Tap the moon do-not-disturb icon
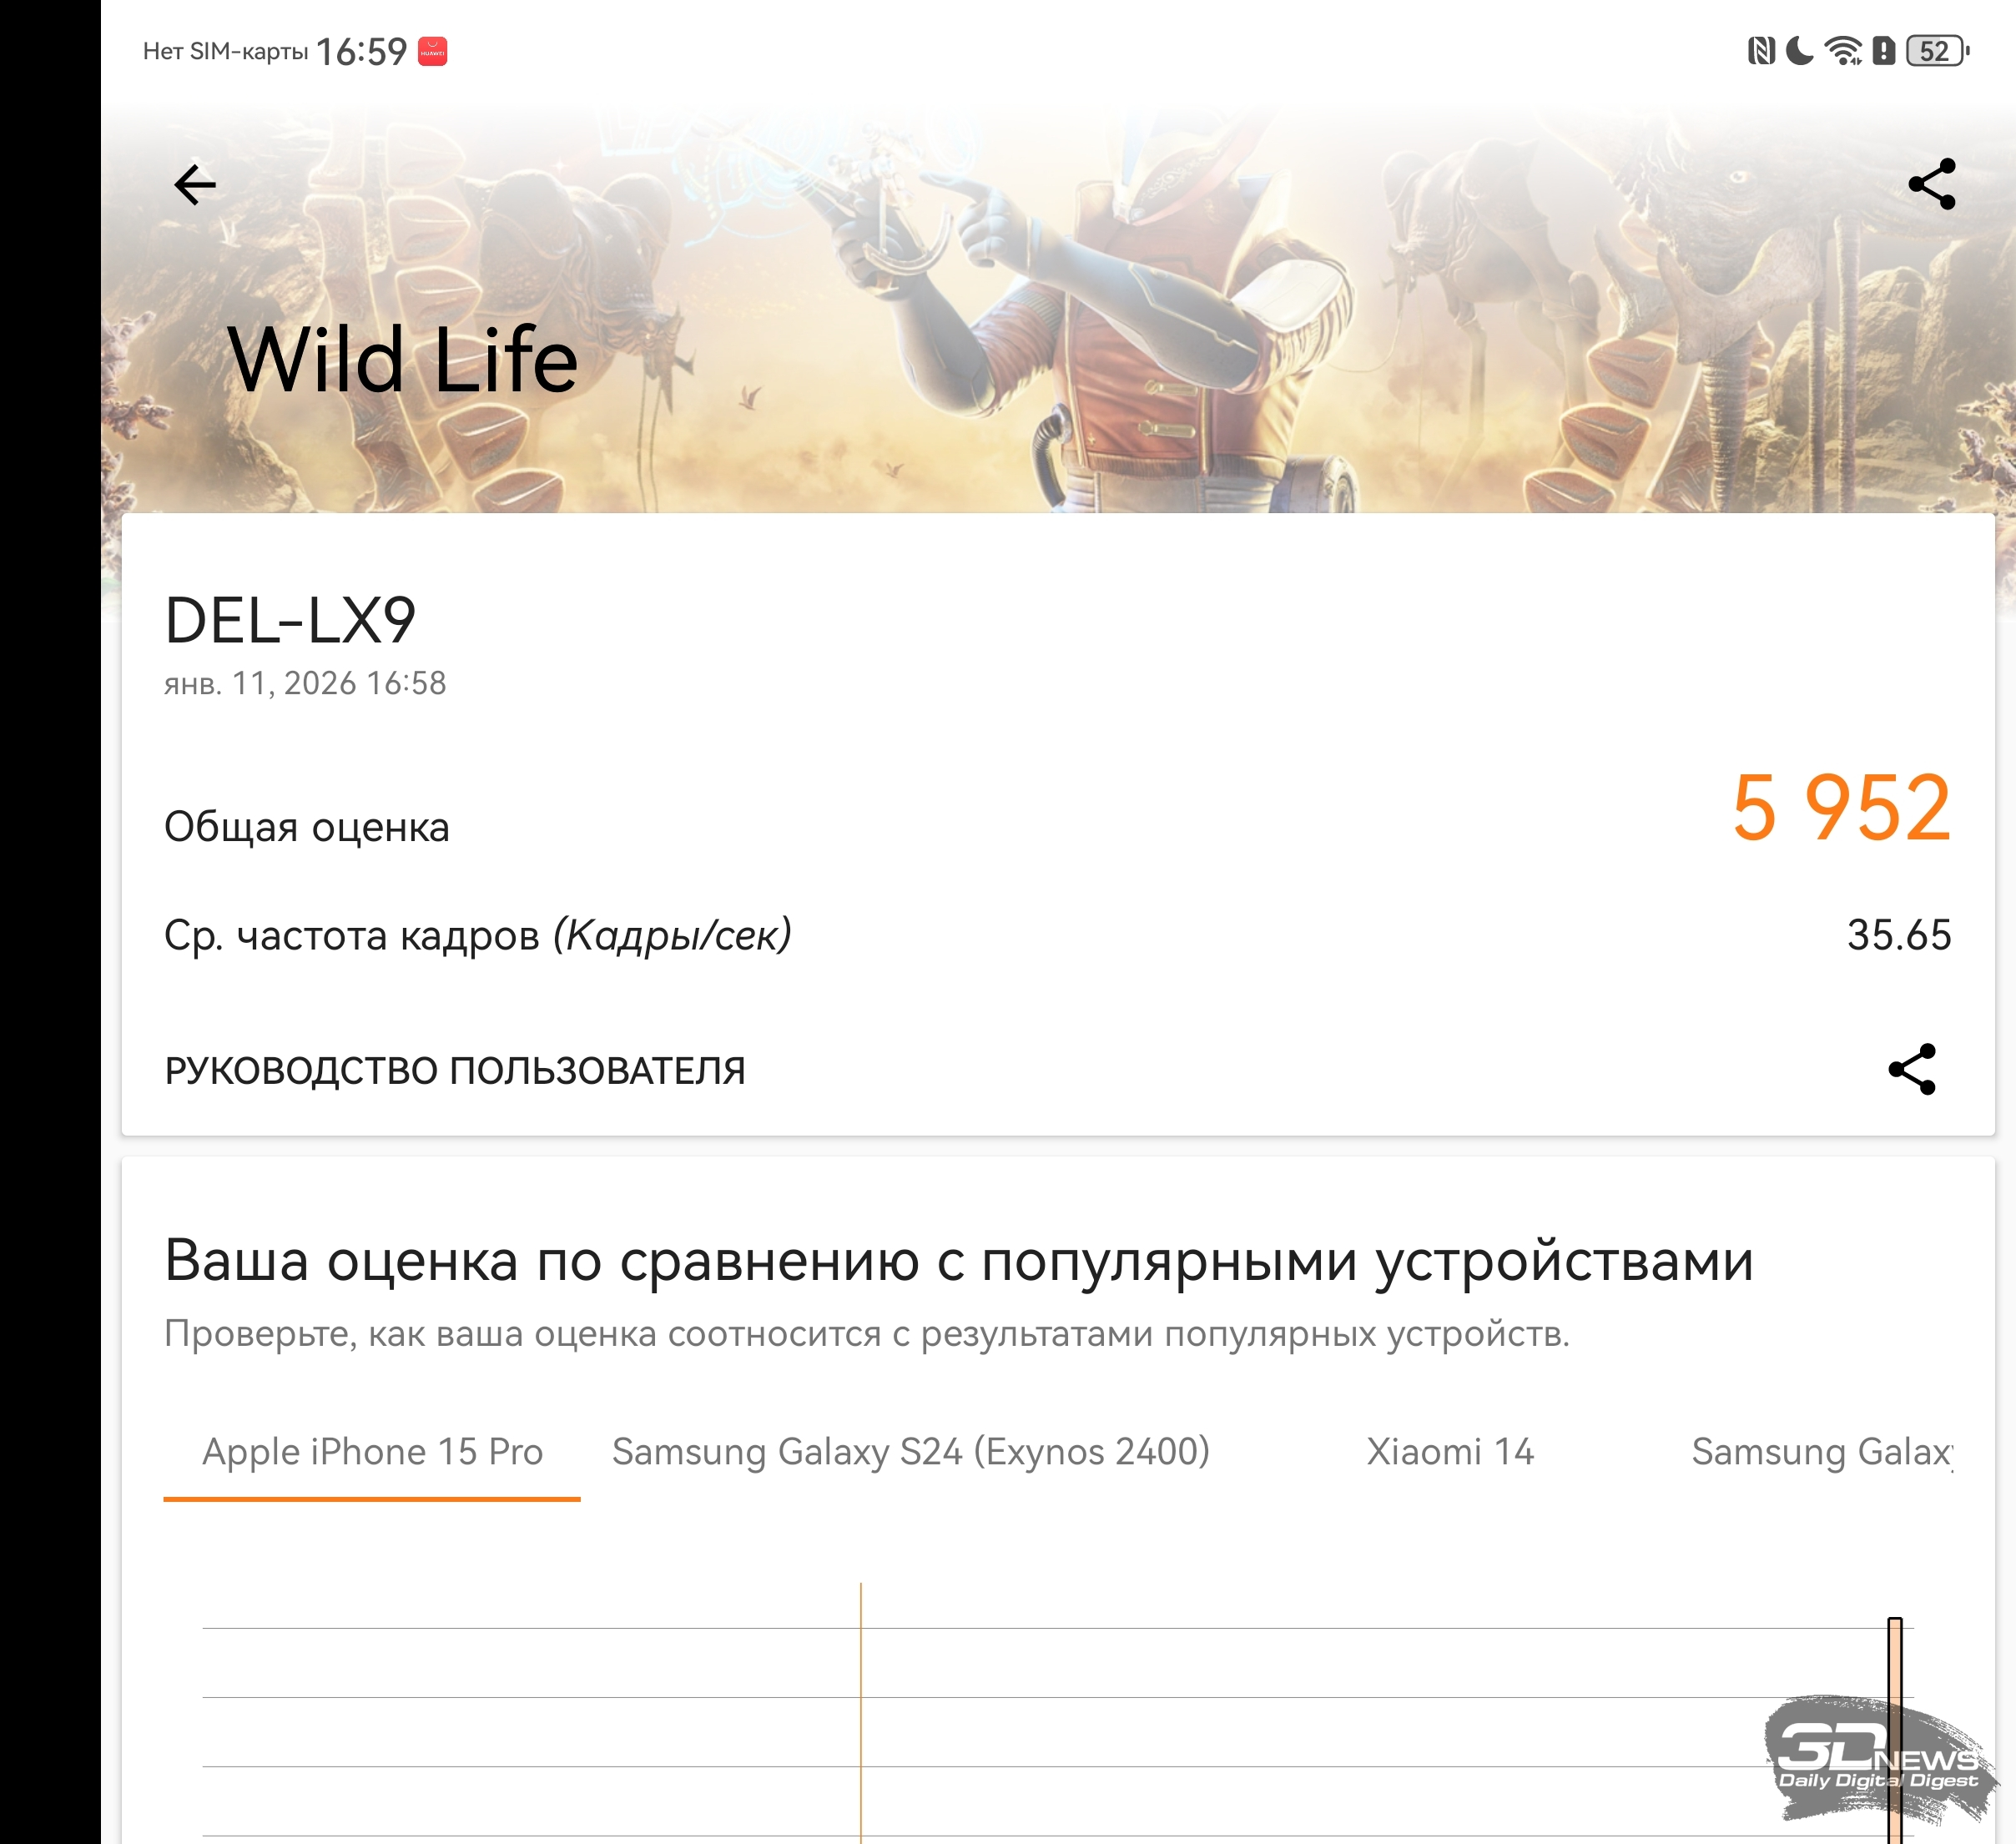2016x1844 pixels. pyautogui.click(x=1799, y=51)
